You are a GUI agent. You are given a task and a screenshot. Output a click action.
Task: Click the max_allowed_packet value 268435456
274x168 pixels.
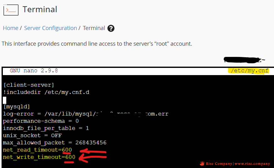pos(91,143)
